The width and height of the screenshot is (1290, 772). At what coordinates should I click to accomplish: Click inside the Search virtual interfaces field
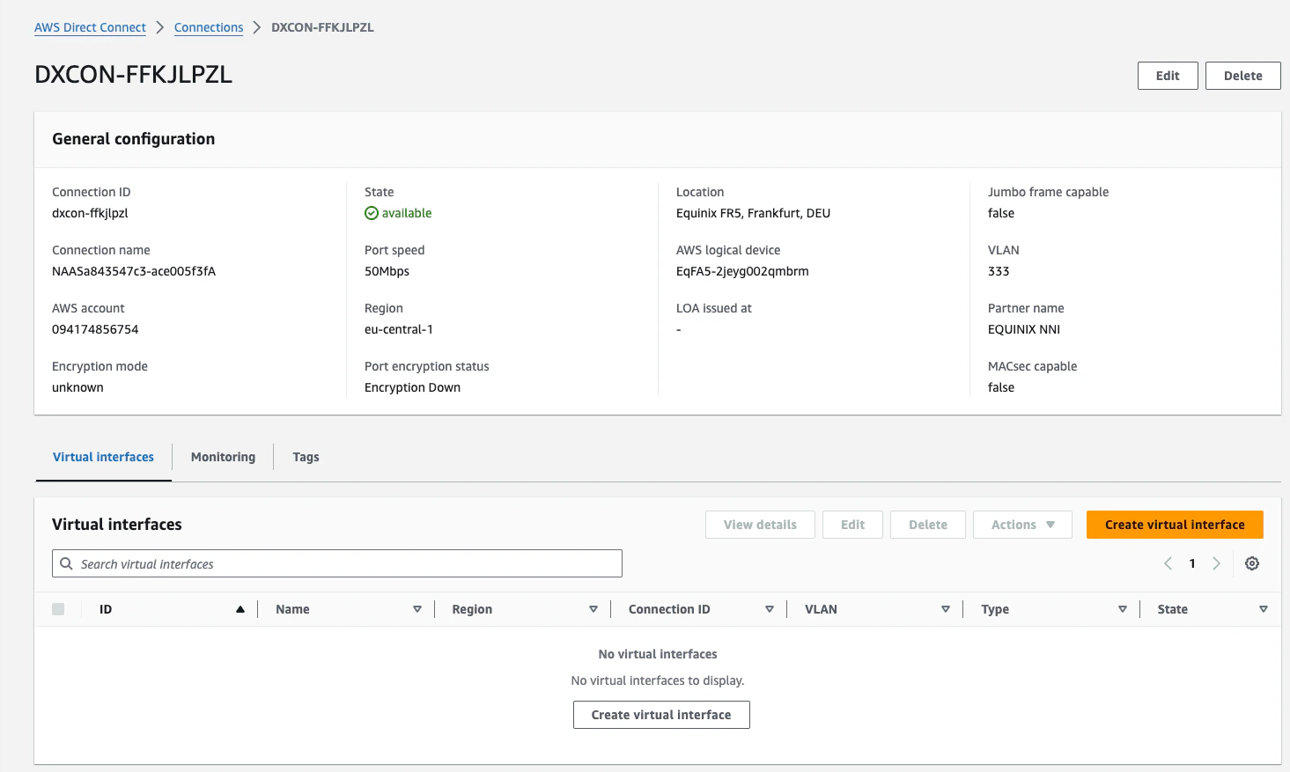click(264, 563)
